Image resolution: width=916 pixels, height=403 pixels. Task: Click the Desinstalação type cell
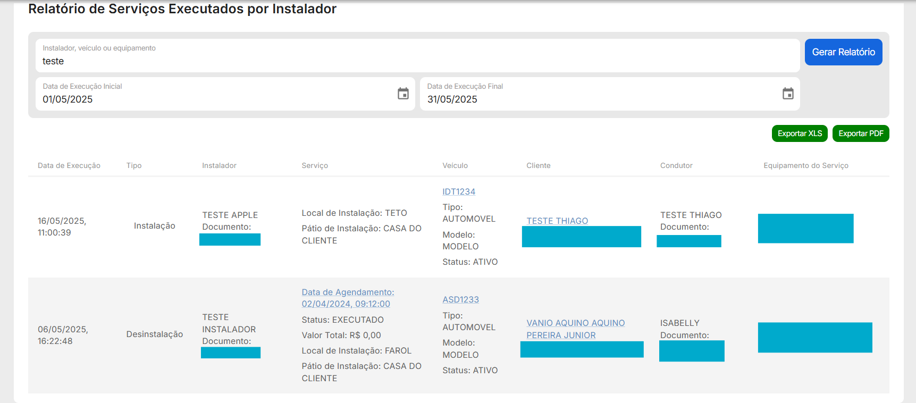pos(154,334)
